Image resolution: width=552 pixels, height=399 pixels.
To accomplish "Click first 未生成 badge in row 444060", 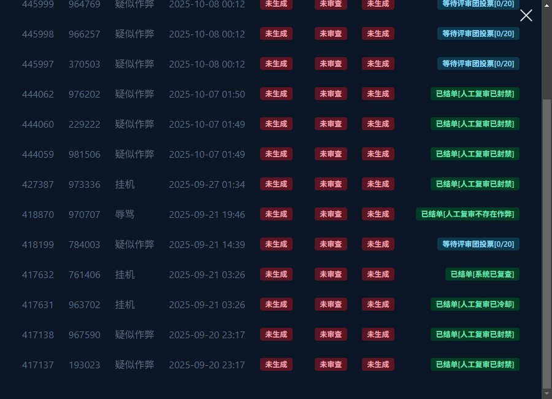I will [276, 124].
